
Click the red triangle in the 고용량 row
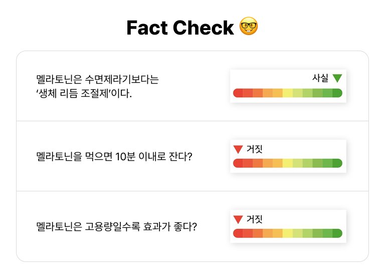tap(238, 219)
